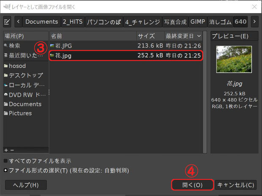
Task: Click the 開く(O) open button
Action: (193, 185)
